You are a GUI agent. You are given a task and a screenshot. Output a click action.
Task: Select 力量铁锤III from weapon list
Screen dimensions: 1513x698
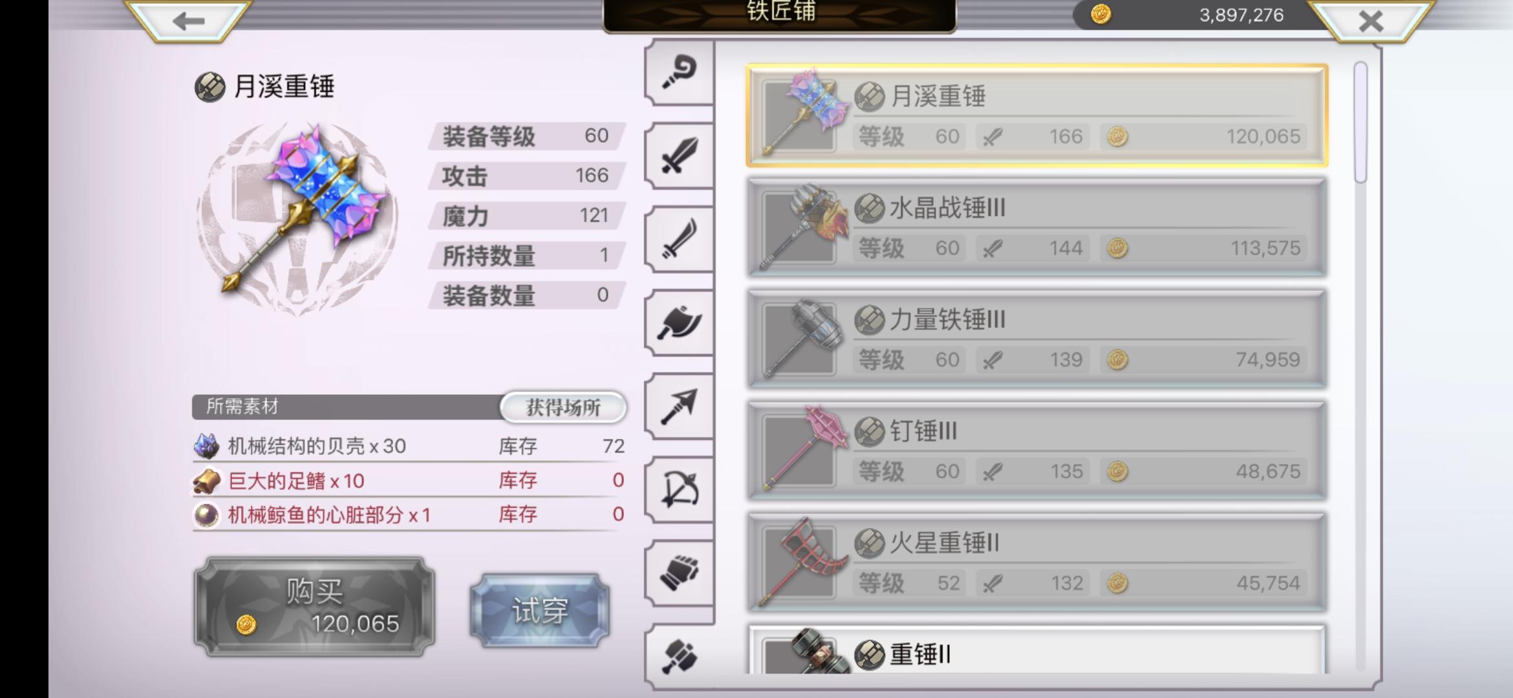tap(1037, 339)
